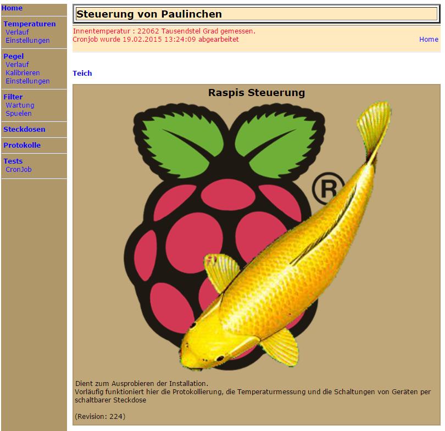The height and width of the screenshot is (431, 445).
Task: Open Verlauf under Pegel
Action: (x=17, y=65)
